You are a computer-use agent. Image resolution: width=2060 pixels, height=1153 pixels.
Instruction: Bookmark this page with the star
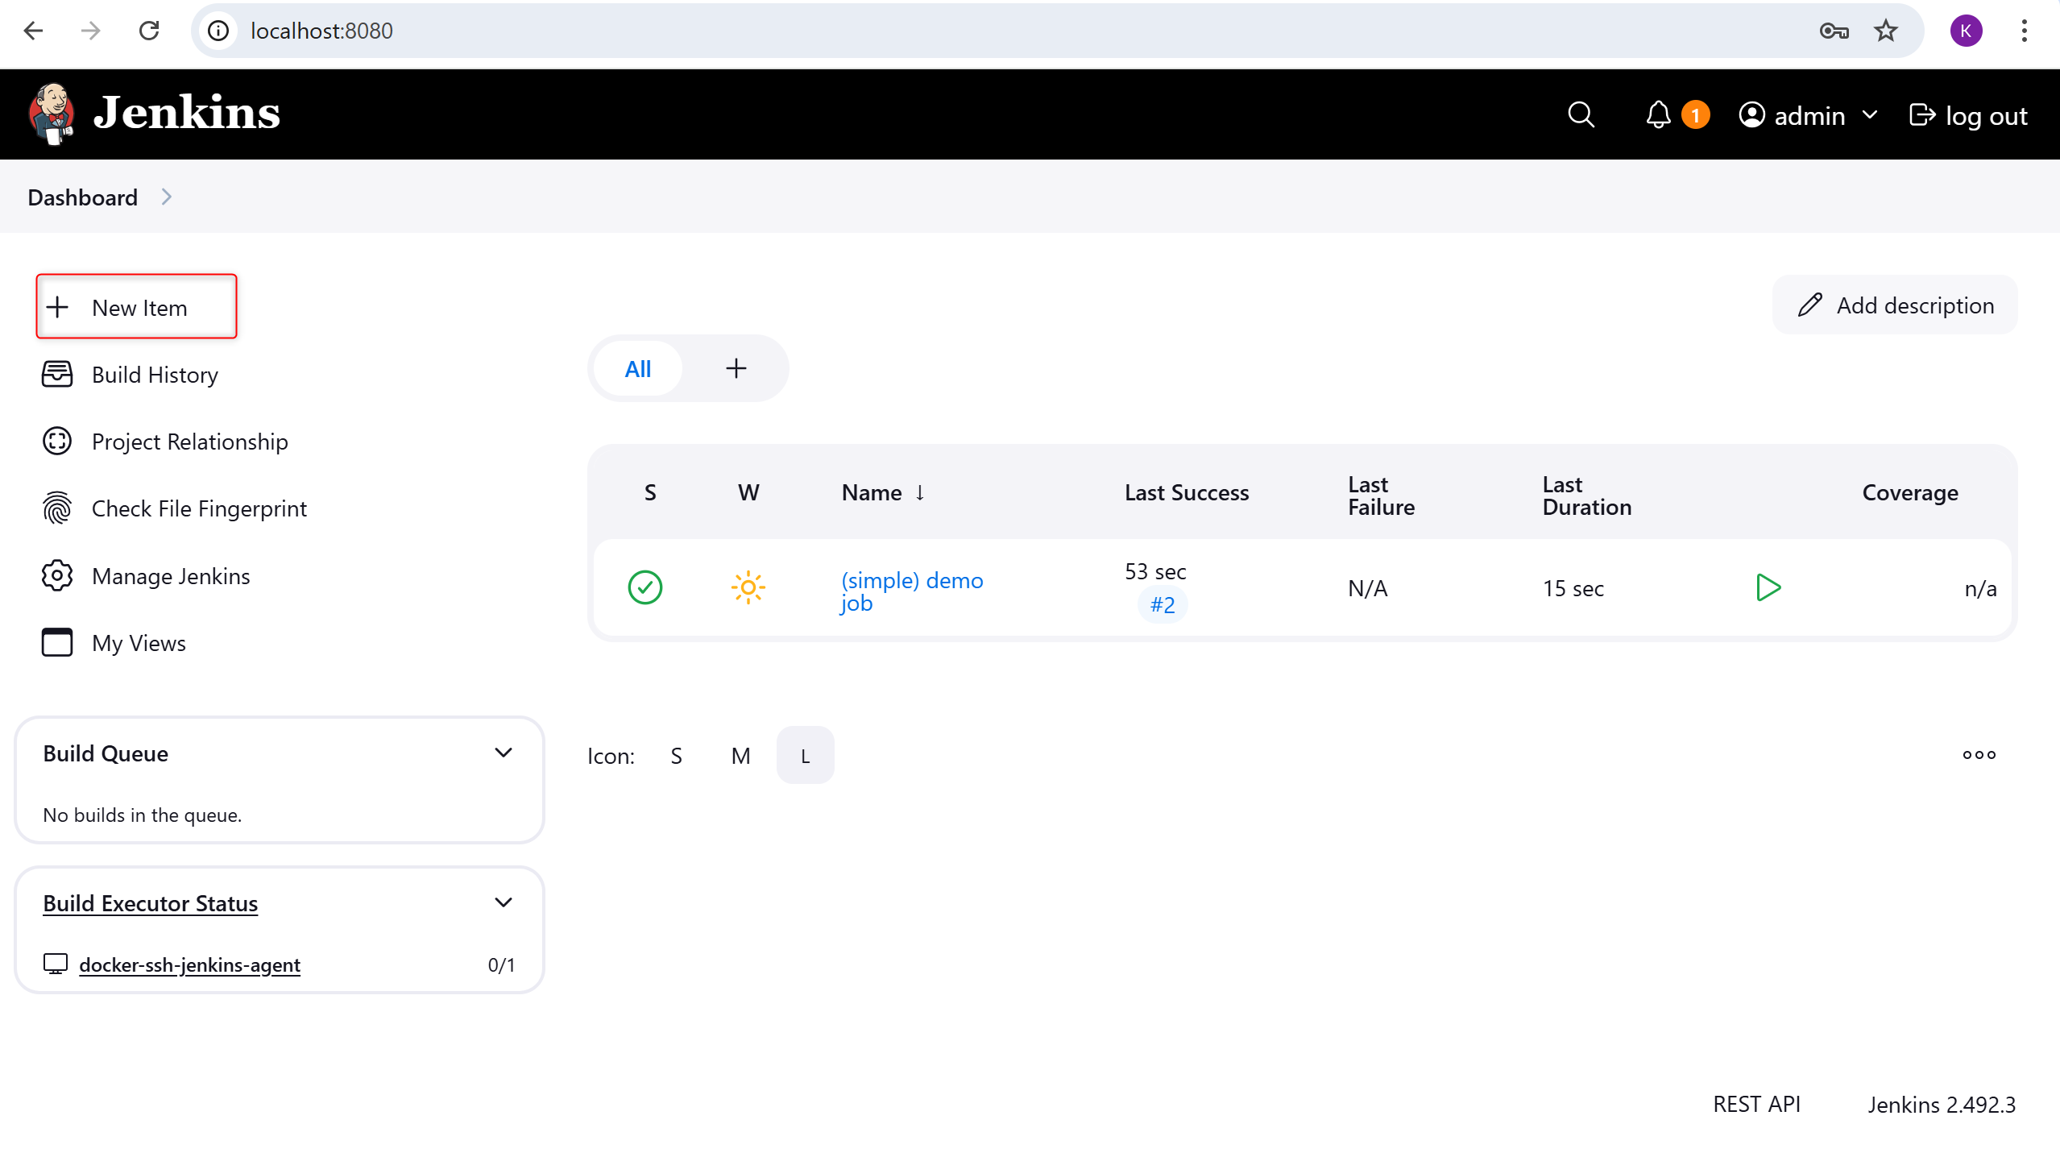tap(1885, 31)
